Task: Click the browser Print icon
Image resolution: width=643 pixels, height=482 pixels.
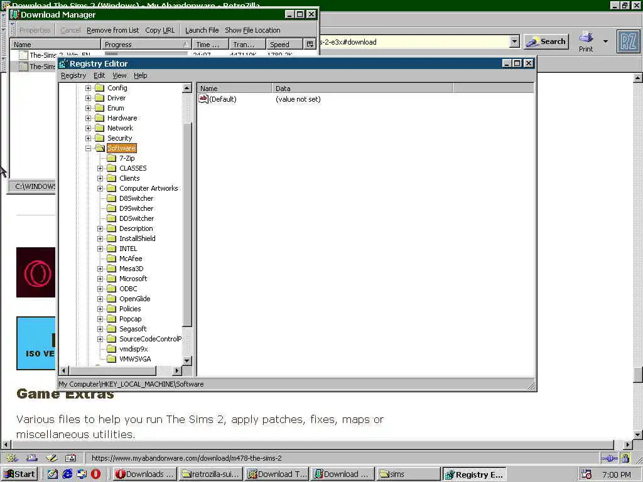Action: point(586,41)
